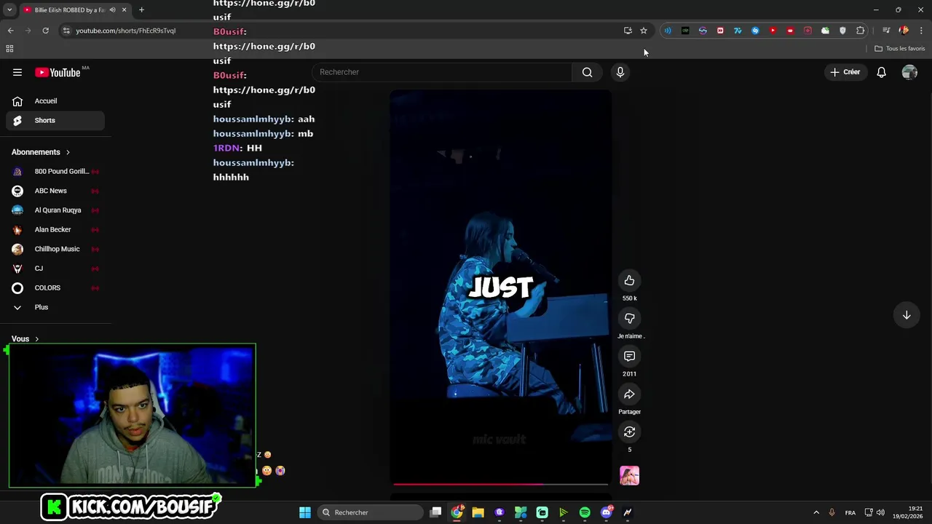Open the Shazam extension icon
Viewport: 932px width, 524px height.
755,31
